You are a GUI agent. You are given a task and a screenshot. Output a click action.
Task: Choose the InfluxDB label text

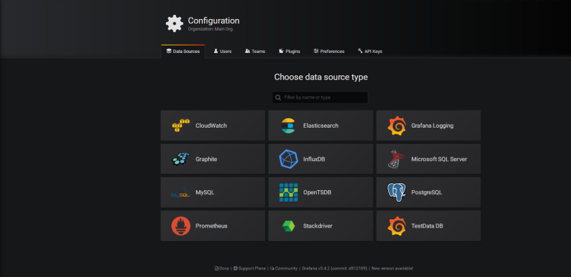click(x=314, y=159)
